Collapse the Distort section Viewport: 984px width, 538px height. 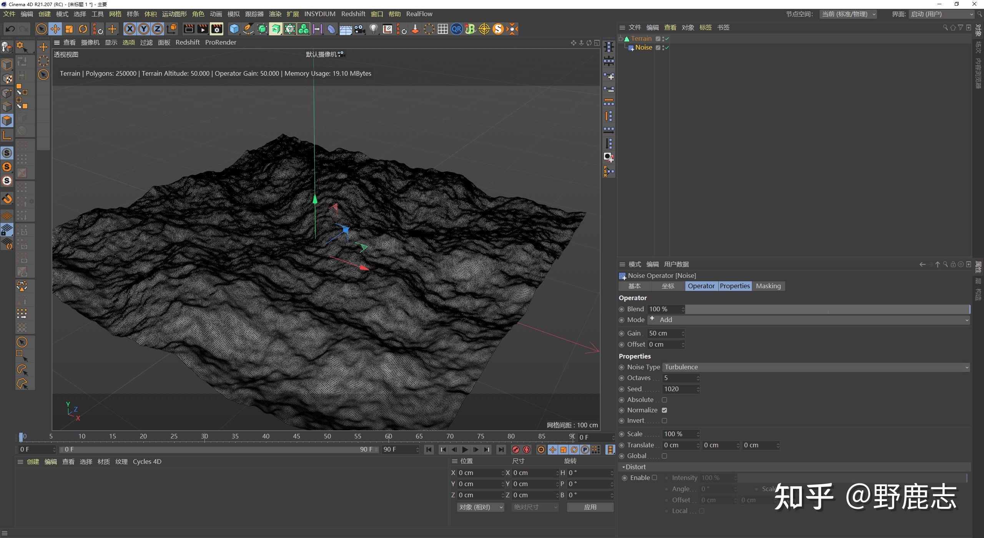pos(623,467)
